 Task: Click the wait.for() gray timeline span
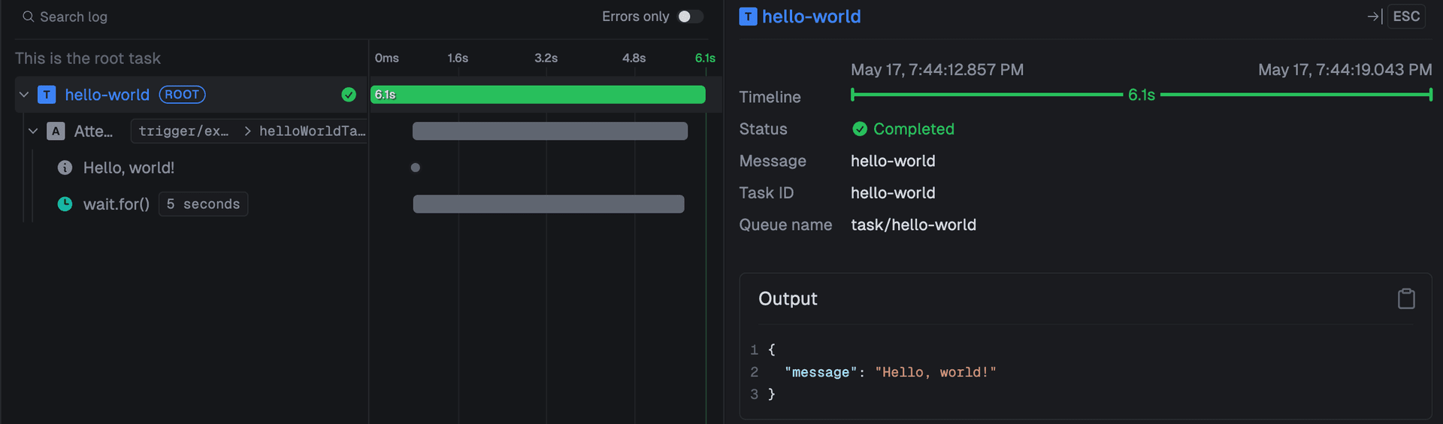point(549,204)
